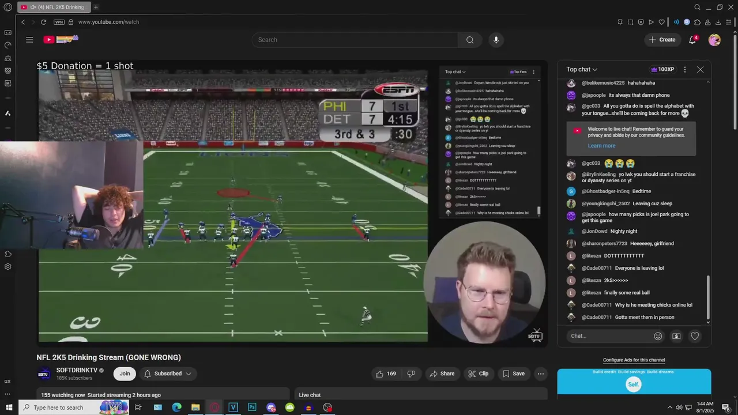Open Configure Ads for this channel link
Viewport: 738px width, 415px height.
(x=634, y=360)
